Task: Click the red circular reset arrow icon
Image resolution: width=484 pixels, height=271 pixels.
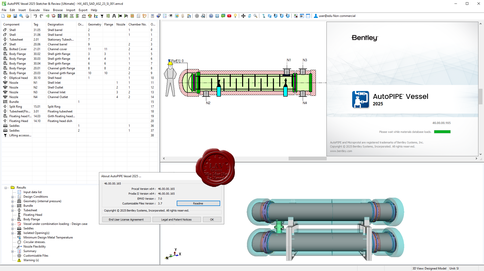Action: pos(54,16)
